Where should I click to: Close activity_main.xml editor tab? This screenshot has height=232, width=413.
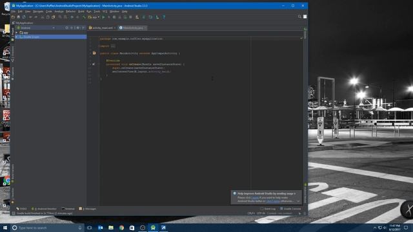pos(115,28)
